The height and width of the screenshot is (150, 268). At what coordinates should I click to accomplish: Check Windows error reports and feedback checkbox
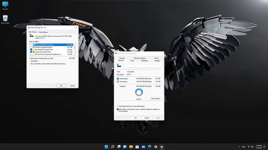(x=31, y=54)
